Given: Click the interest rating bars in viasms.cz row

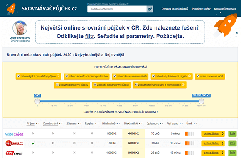Looking at the screenshot, I should pos(189,143).
